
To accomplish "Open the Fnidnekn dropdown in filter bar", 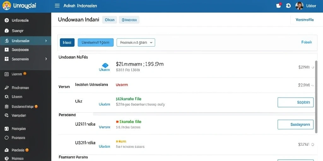I will 136,42.
